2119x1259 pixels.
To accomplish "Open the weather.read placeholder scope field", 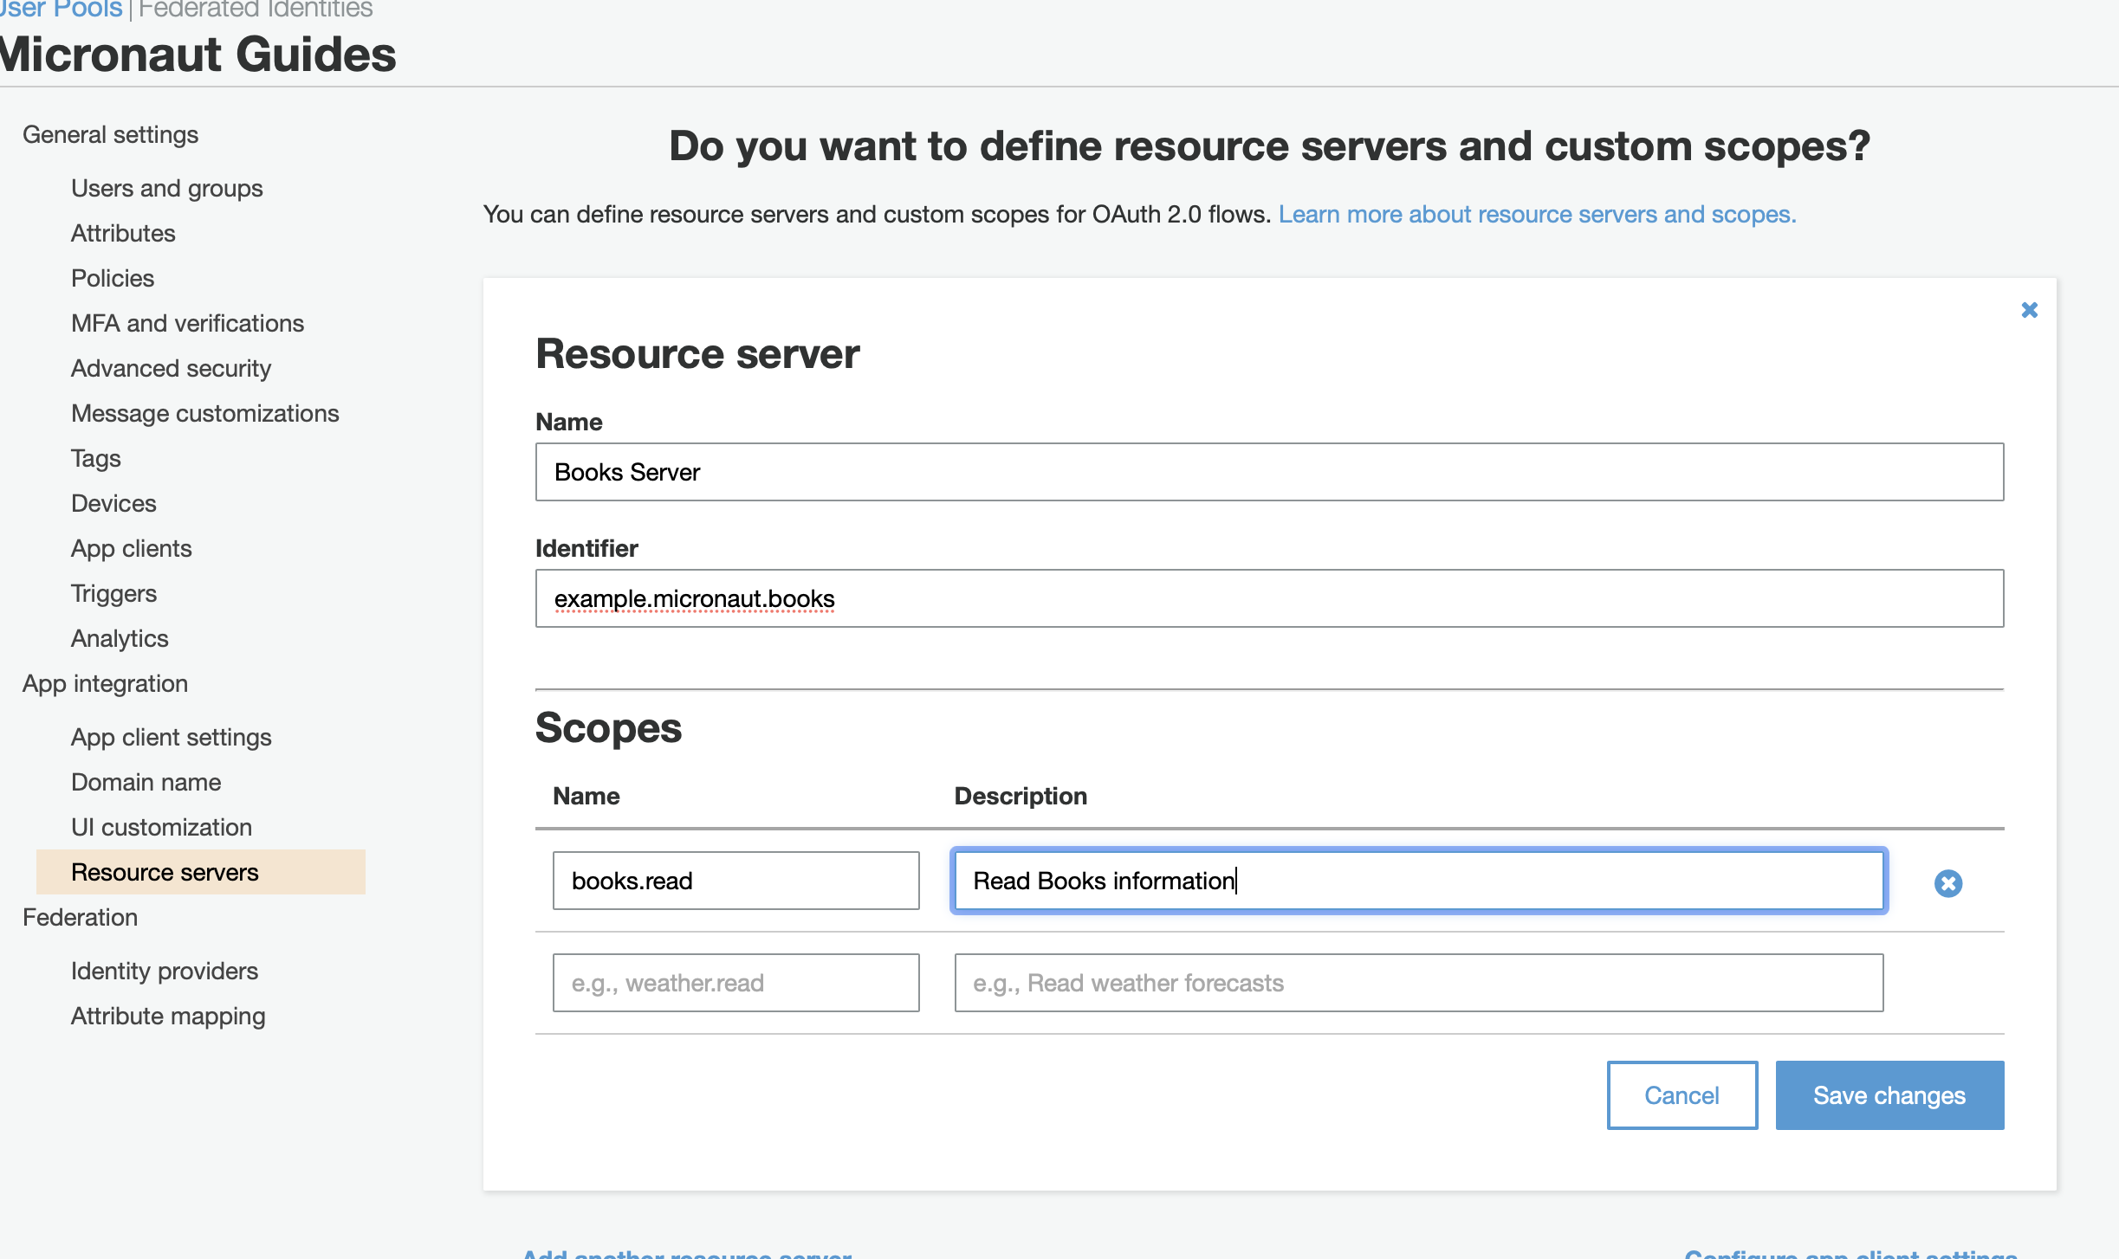I will [x=735, y=982].
